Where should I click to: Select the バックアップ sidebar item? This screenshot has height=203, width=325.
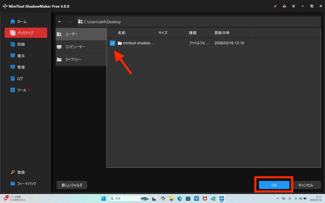(25, 33)
